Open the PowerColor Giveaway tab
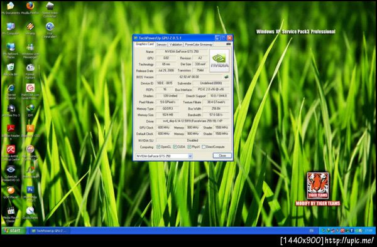Image resolution: width=377 pixels, height=247 pixels. tap(199, 45)
